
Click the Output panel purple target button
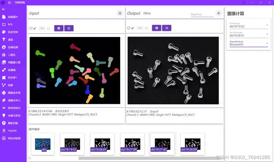(167, 28)
